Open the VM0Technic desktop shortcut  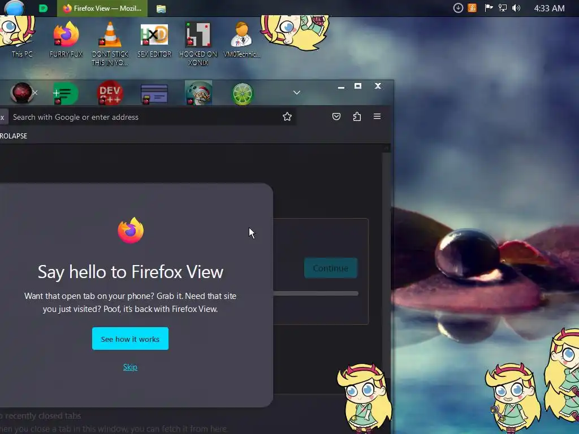242,39
